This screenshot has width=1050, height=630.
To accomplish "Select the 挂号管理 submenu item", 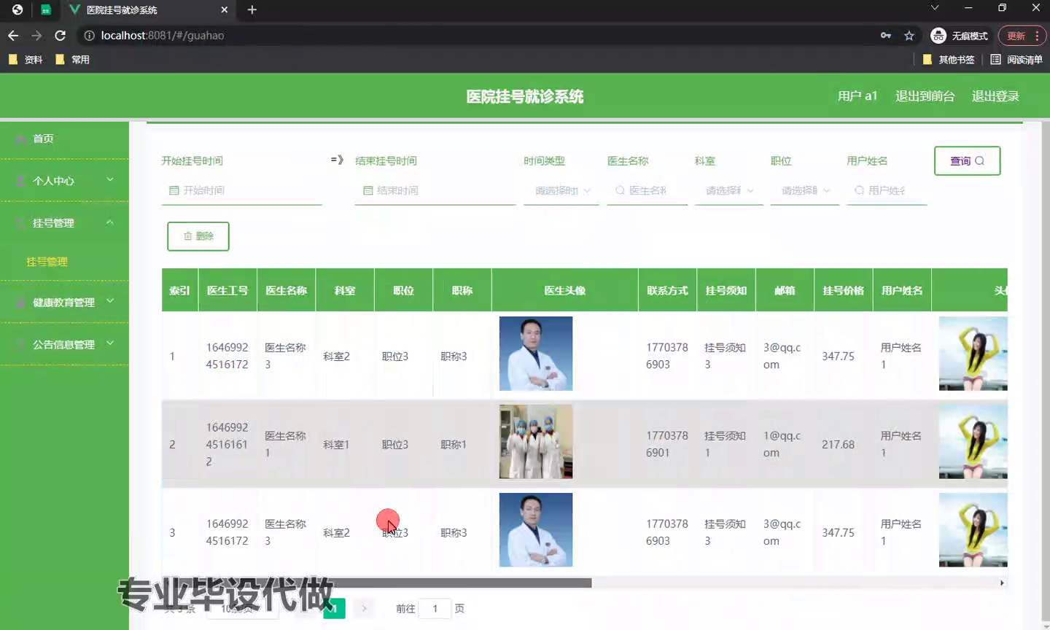I will click(x=47, y=261).
